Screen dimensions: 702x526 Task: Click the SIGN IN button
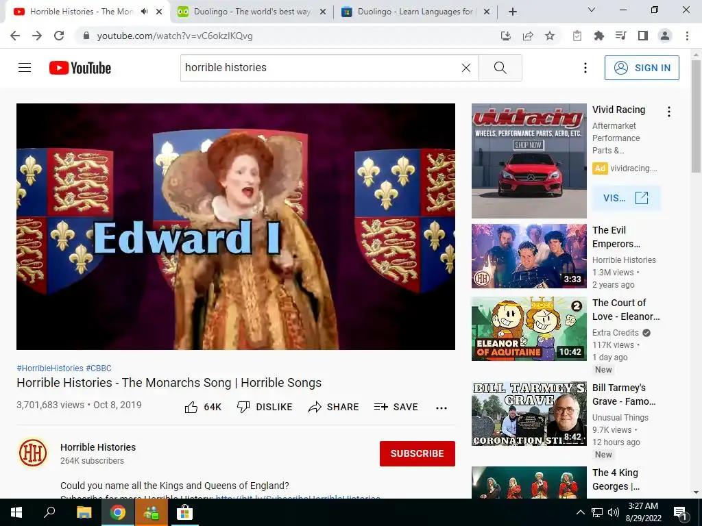pyautogui.click(x=642, y=68)
